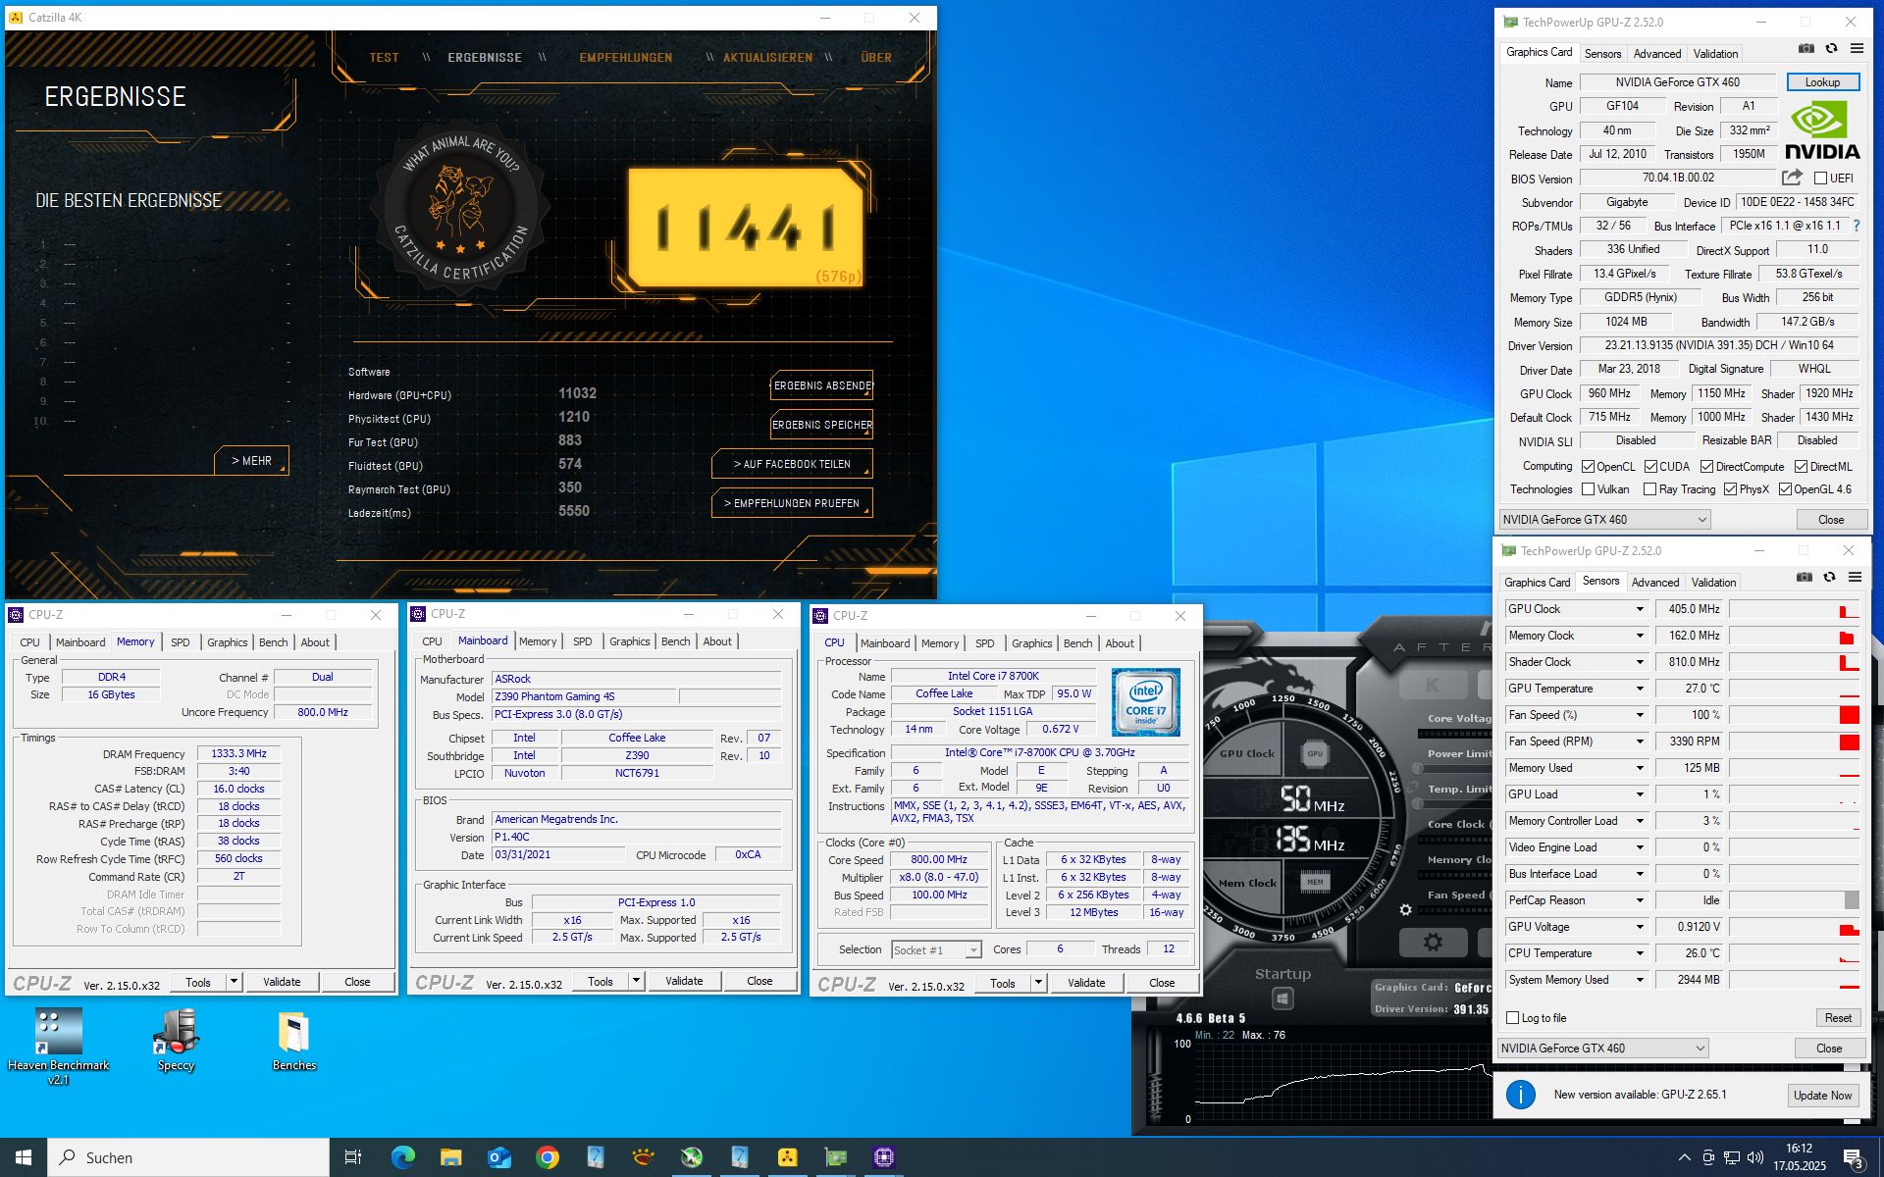This screenshot has height=1177, width=1884.
Task: Toggle the OpenCL checkbox in GPU-Z
Action: coord(1588,467)
